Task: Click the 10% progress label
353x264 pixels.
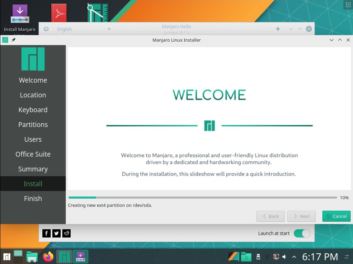Action: [344, 198]
